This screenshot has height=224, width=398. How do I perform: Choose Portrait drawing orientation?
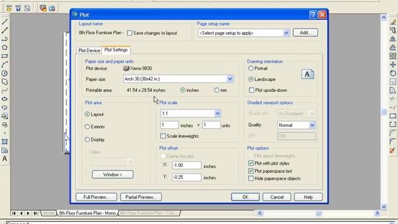point(251,68)
